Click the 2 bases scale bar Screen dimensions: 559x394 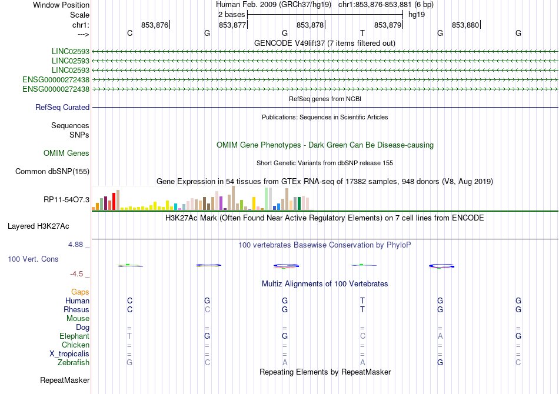pyautogui.click(x=325, y=15)
